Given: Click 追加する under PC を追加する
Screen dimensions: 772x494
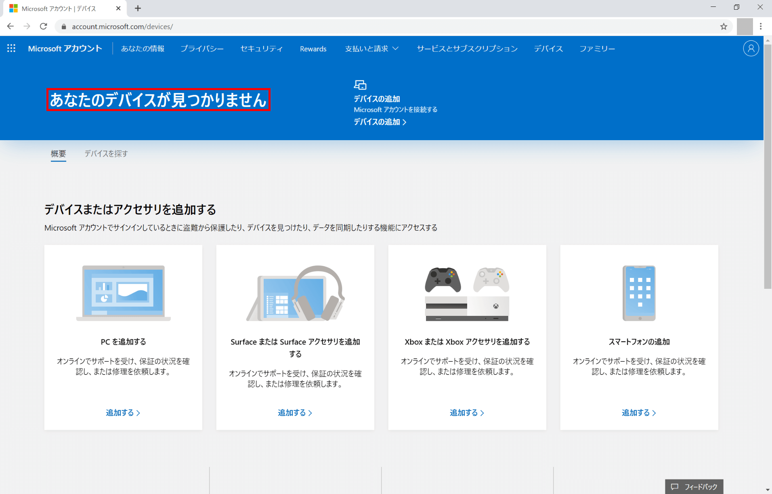Looking at the screenshot, I should (x=123, y=413).
